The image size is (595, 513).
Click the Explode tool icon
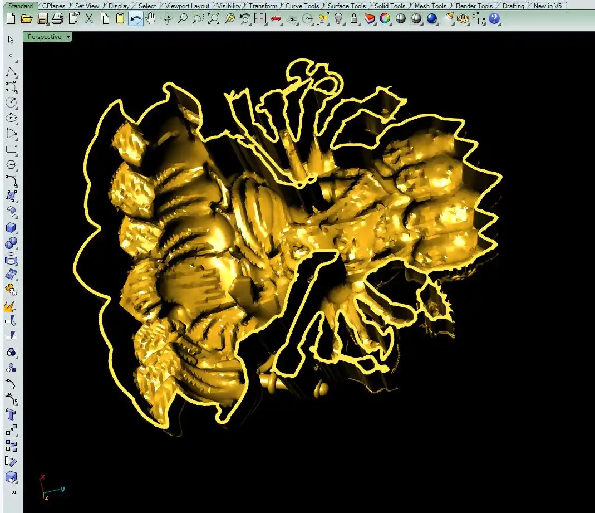click(x=11, y=306)
